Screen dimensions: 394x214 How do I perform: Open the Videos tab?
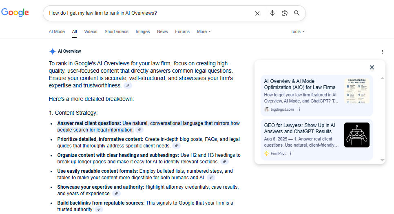[91, 31]
